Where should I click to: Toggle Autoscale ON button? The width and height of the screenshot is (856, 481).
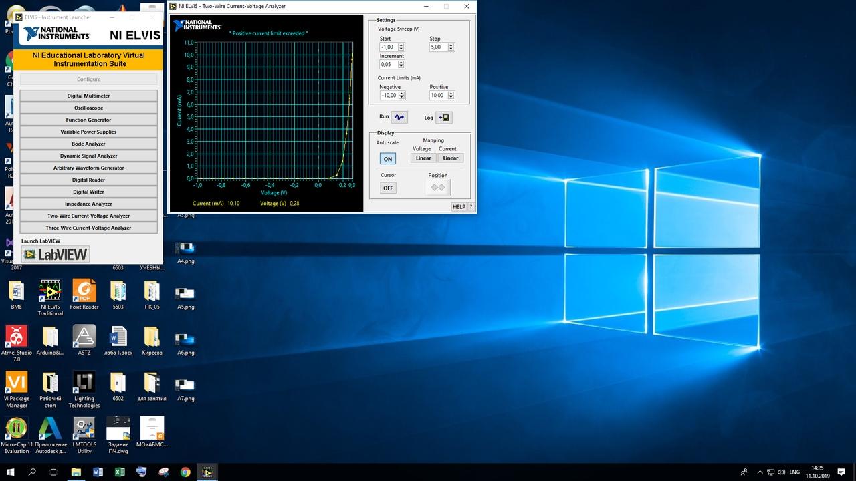(x=387, y=158)
